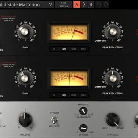Open the Solid State Mastering preset dropdown

pyautogui.click(x=27, y=4)
